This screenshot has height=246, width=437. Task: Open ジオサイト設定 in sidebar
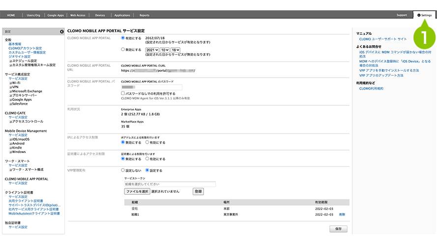click(19, 57)
